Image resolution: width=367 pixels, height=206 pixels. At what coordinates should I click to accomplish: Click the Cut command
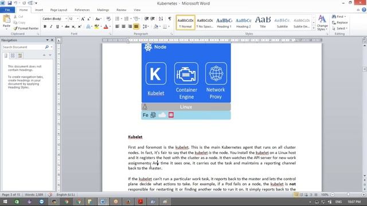click(x=18, y=17)
